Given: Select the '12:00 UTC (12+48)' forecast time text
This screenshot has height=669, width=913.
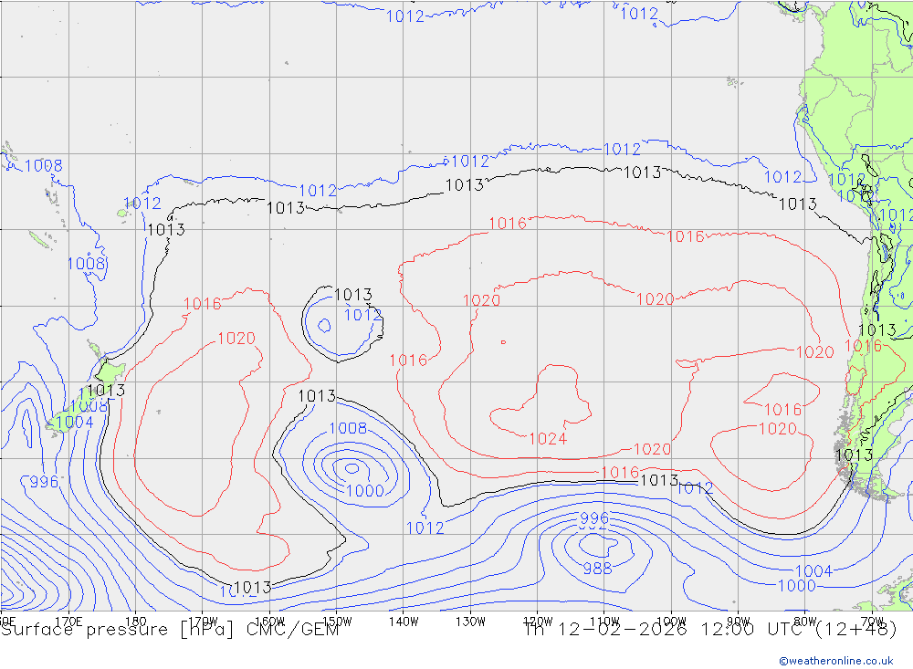Looking at the screenshot, I should 799,630.
